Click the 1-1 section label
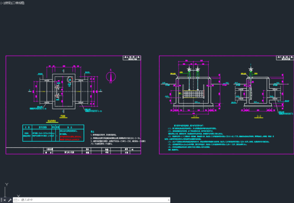The image size is (294, 203). [195, 117]
